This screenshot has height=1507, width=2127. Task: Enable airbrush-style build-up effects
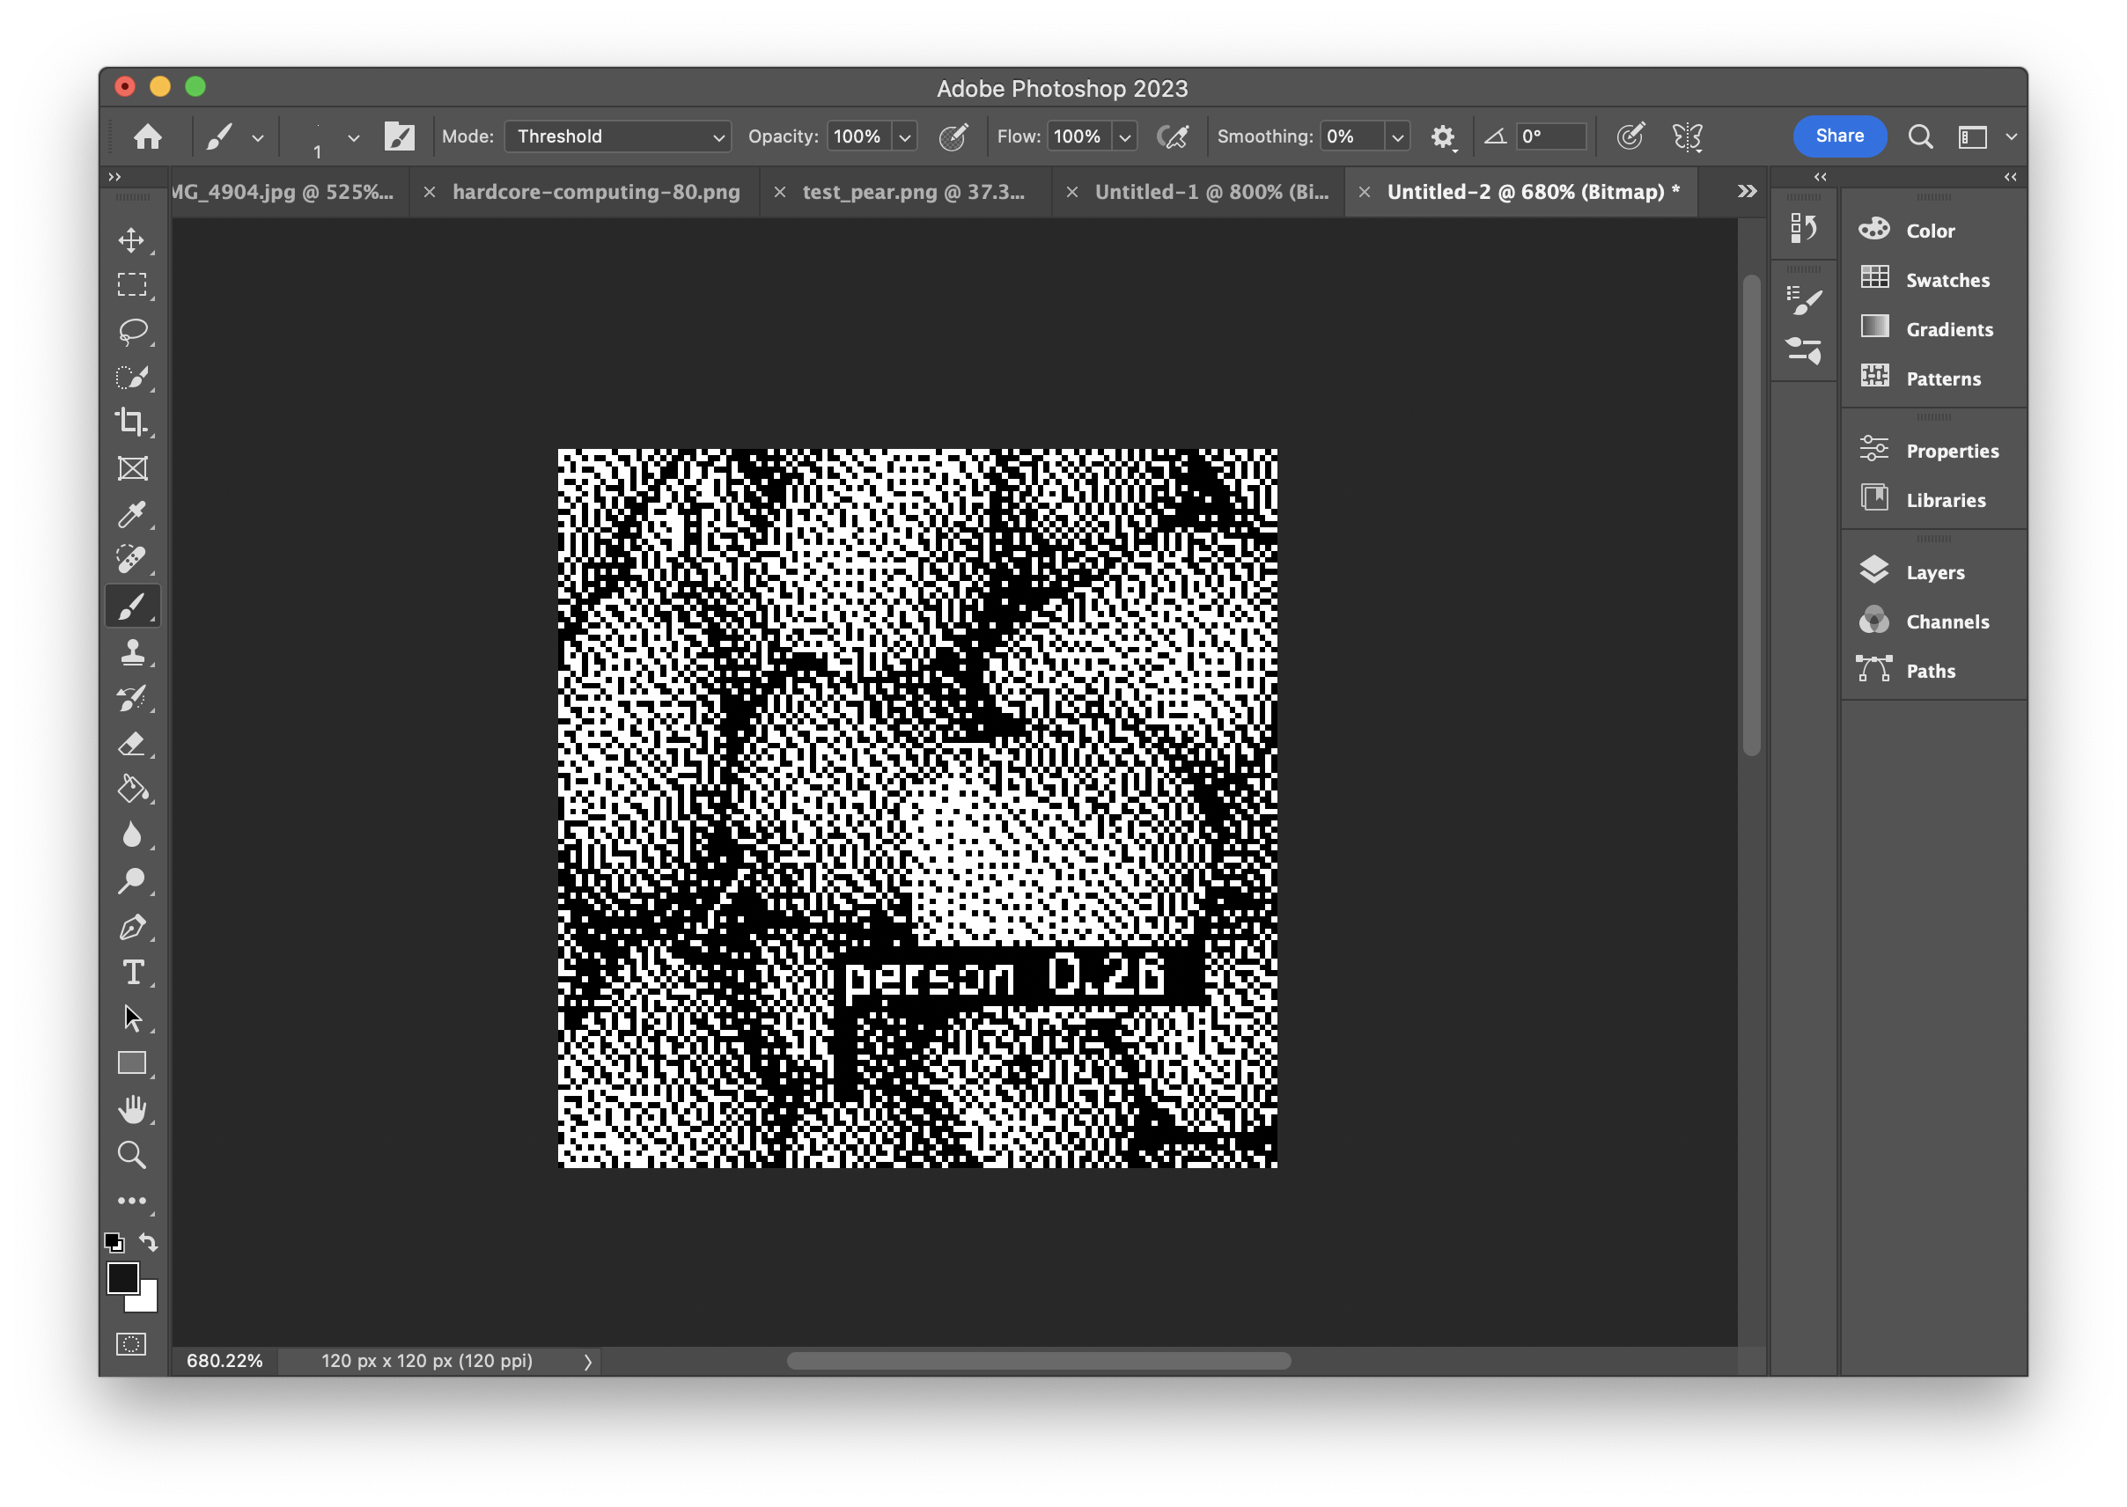click(1173, 136)
